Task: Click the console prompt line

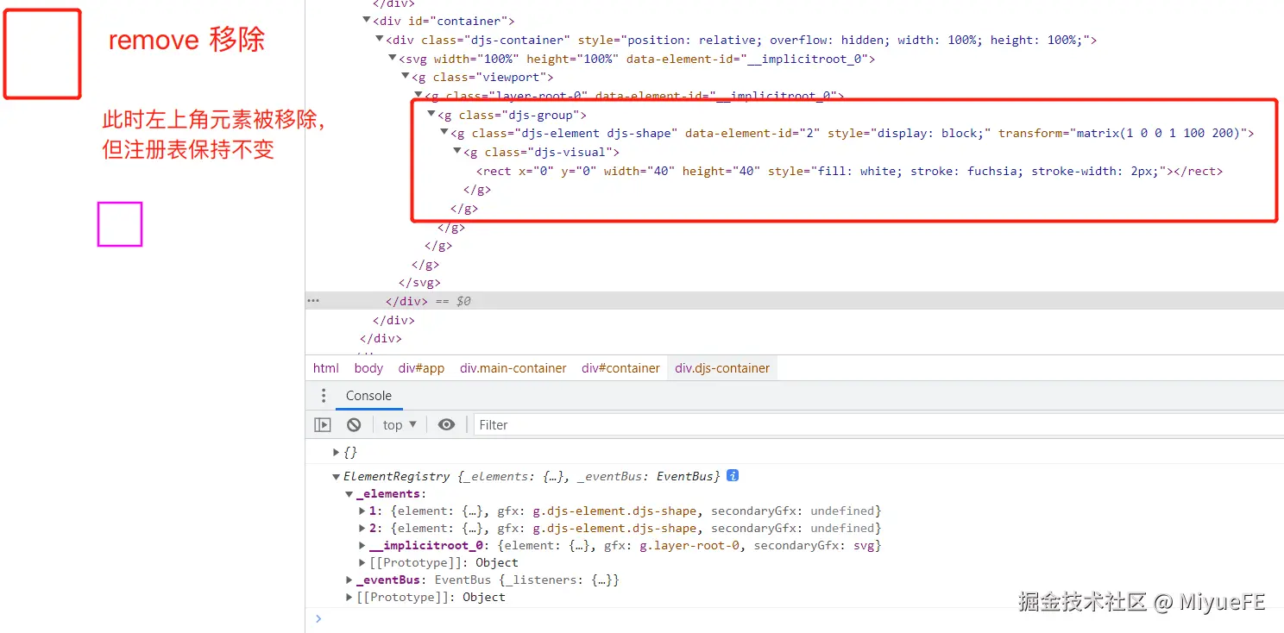Action: [794, 618]
